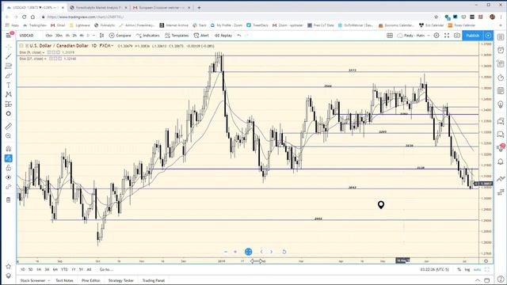
Task: Select the 15m timeframe
Action: point(49,35)
